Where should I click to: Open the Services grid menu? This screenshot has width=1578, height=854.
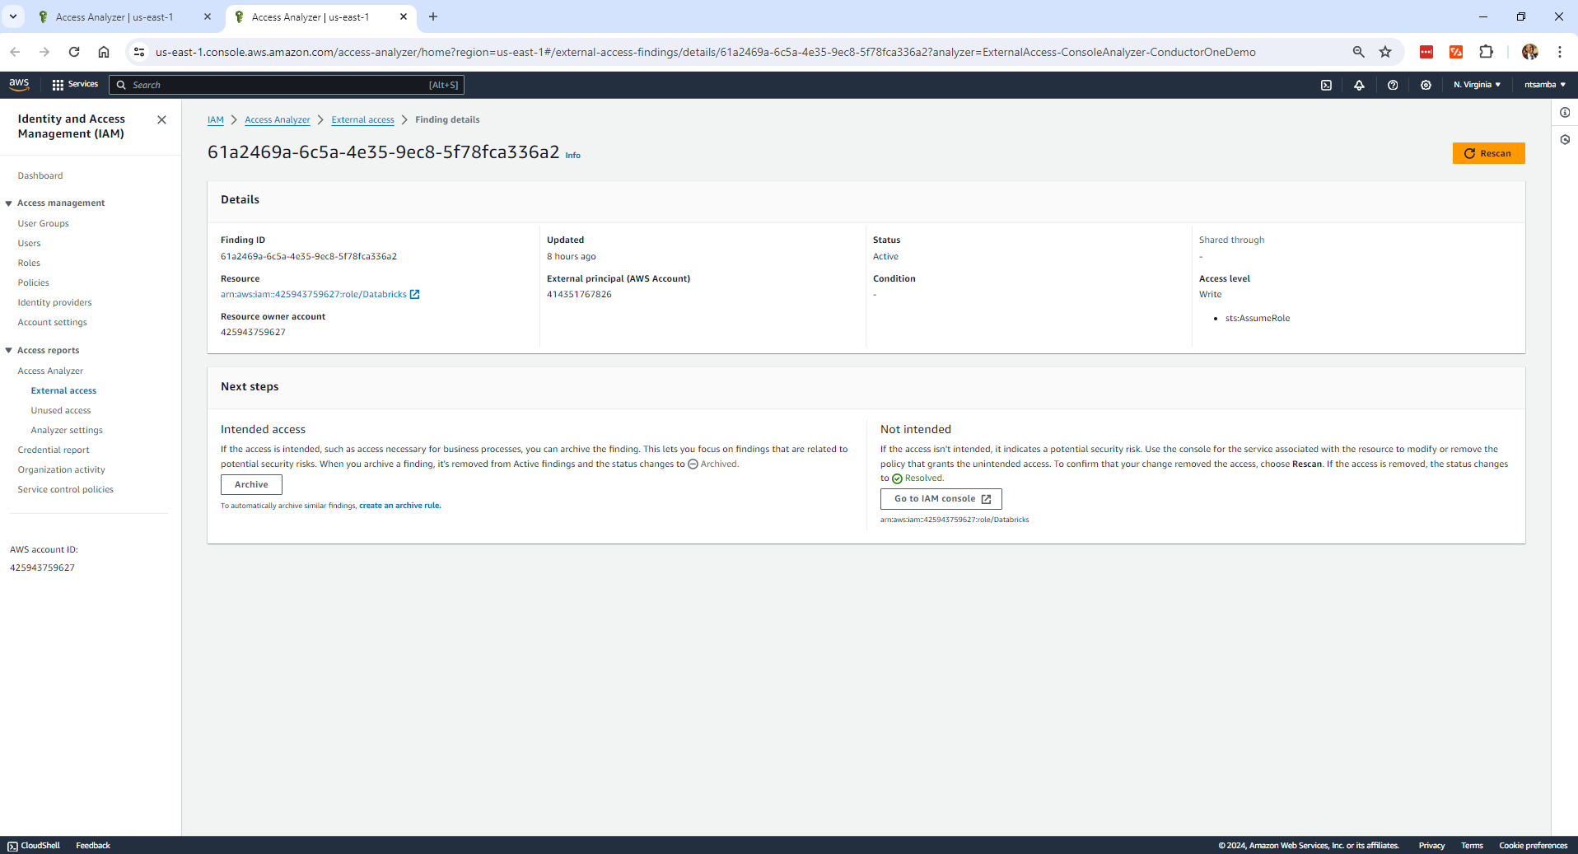coord(74,84)
